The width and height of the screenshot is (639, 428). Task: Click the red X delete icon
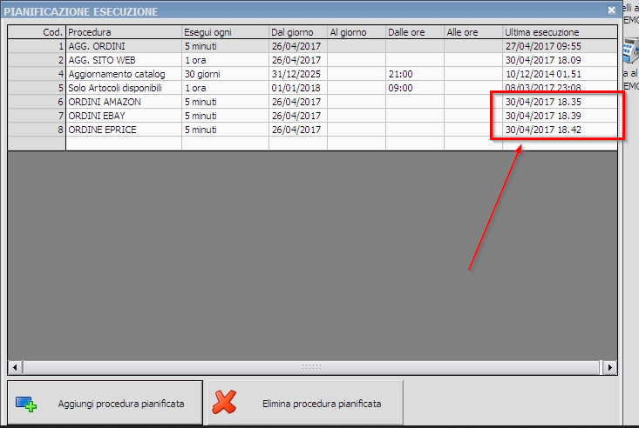tap(224, 402)
